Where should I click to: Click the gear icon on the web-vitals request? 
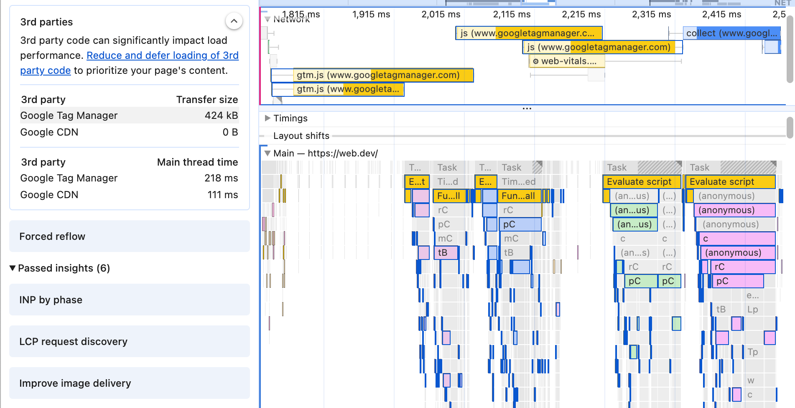point(535,61)
